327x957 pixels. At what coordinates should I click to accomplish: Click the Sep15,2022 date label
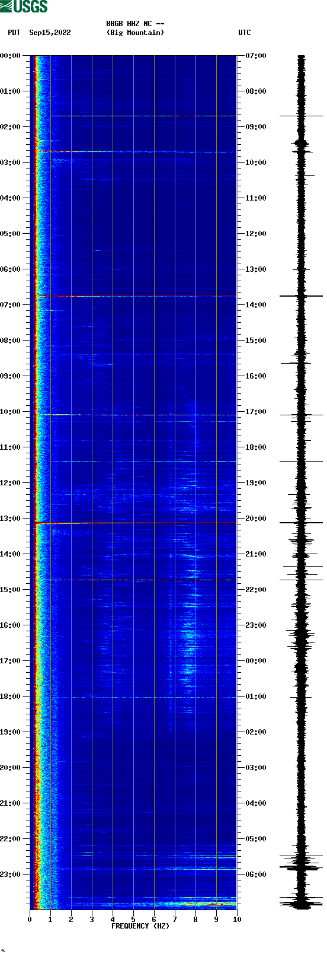click(x=50, y=33)
